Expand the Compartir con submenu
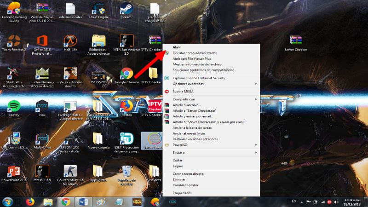Image resolution: width=368 pixels, height=207 pixels. tap(211, 99)
